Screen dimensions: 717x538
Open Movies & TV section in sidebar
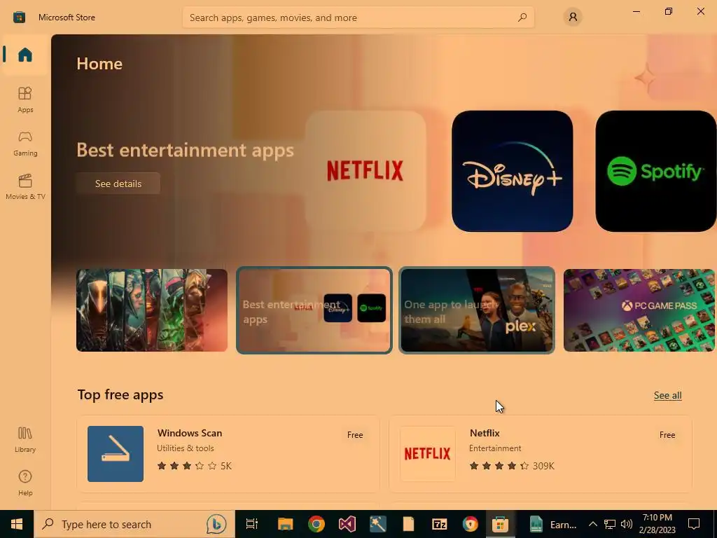tap(25, 186)
